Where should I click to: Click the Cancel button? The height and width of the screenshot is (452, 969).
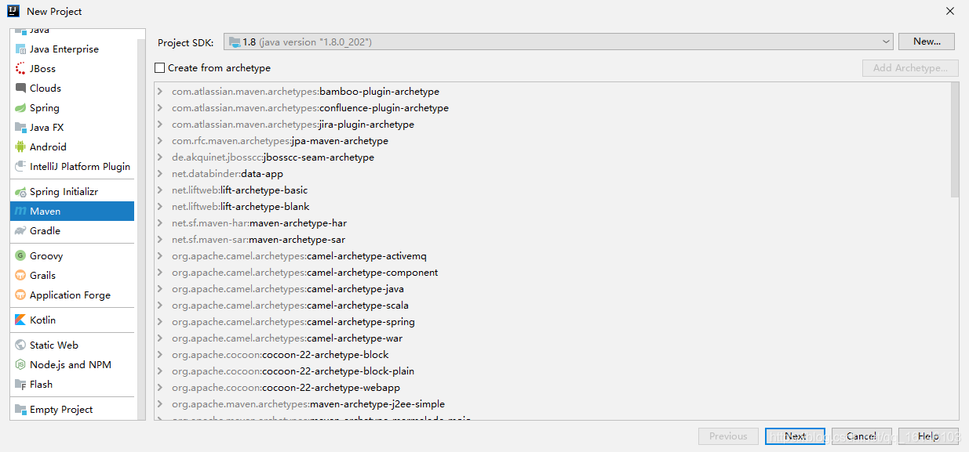pos(862,436)
